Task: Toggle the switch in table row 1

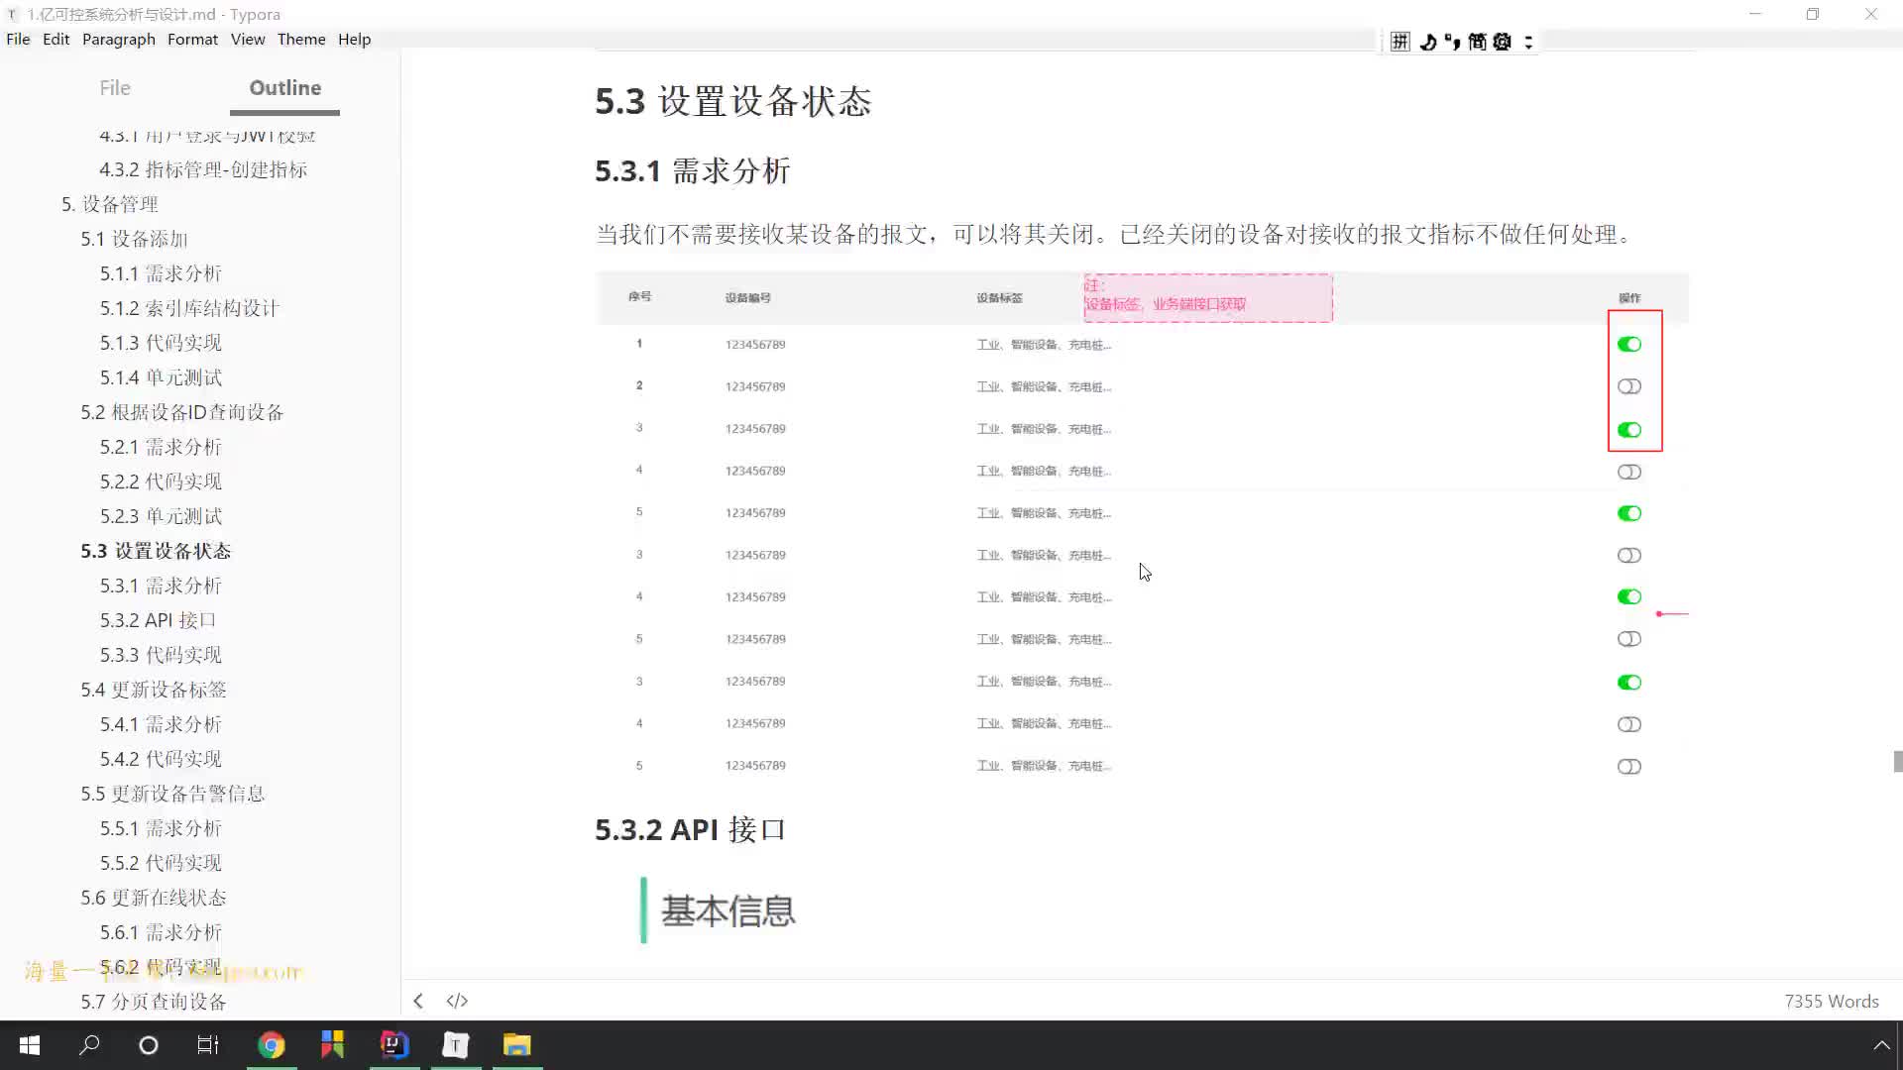Action: pyautogui.click(x=1629, y=344)
